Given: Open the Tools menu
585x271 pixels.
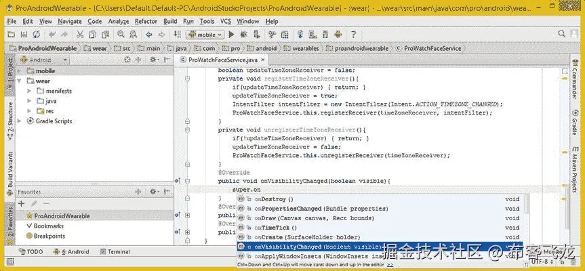Looking at the screenshot, I should coord(207,21).
